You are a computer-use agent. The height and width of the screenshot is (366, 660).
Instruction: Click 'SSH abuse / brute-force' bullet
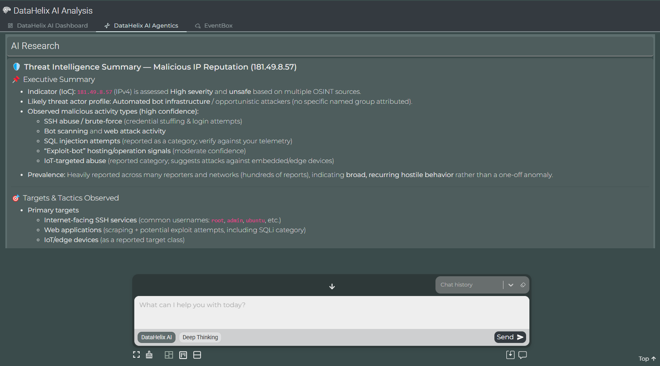click(83, 121)
